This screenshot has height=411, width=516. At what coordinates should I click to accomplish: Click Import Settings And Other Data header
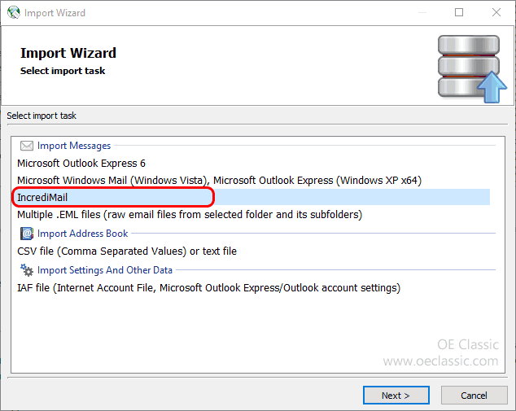click(x=105, y=270)
